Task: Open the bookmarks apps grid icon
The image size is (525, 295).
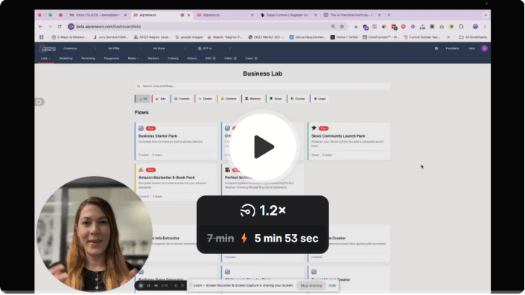Action: [x=42, y=37]
